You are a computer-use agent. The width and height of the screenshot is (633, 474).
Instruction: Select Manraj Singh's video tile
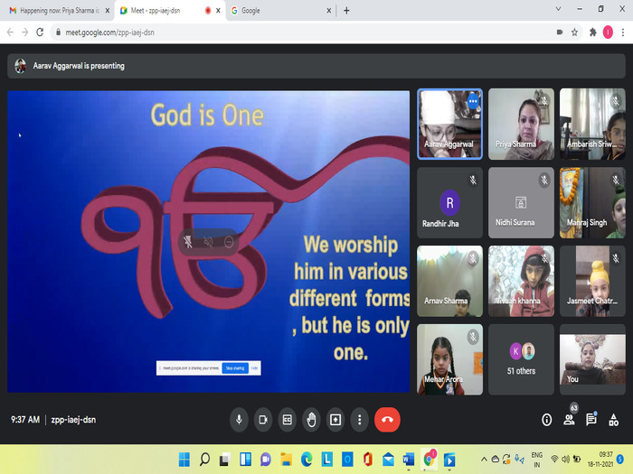(592, 203)
